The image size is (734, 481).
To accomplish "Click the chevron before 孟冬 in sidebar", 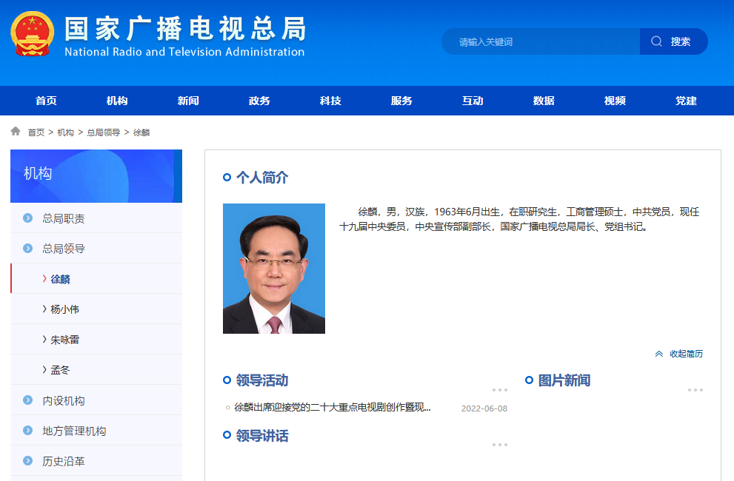I will (x=44, y=370).
